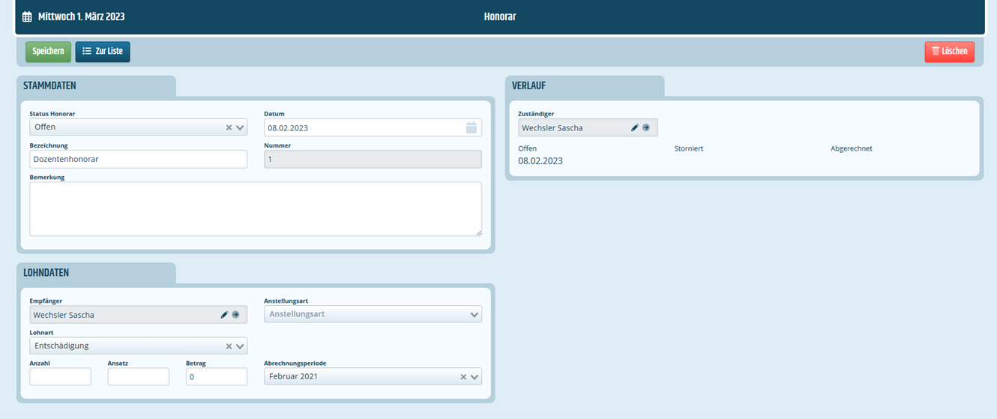Click the Honorar page title
Image resolution: width=997 pixels, height=419 pixels.
coord(500,16)
